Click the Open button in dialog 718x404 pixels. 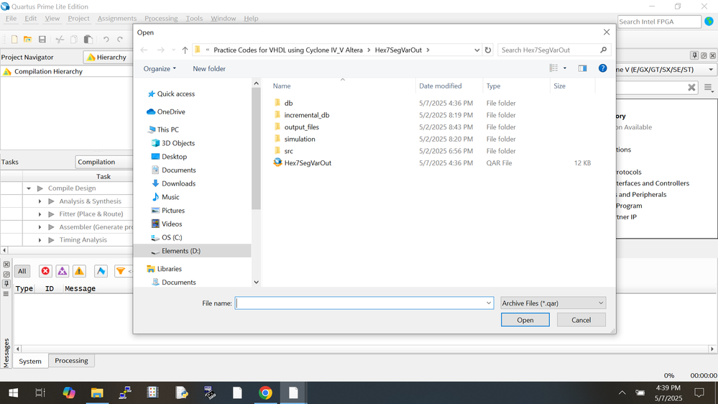click(525, 320)
